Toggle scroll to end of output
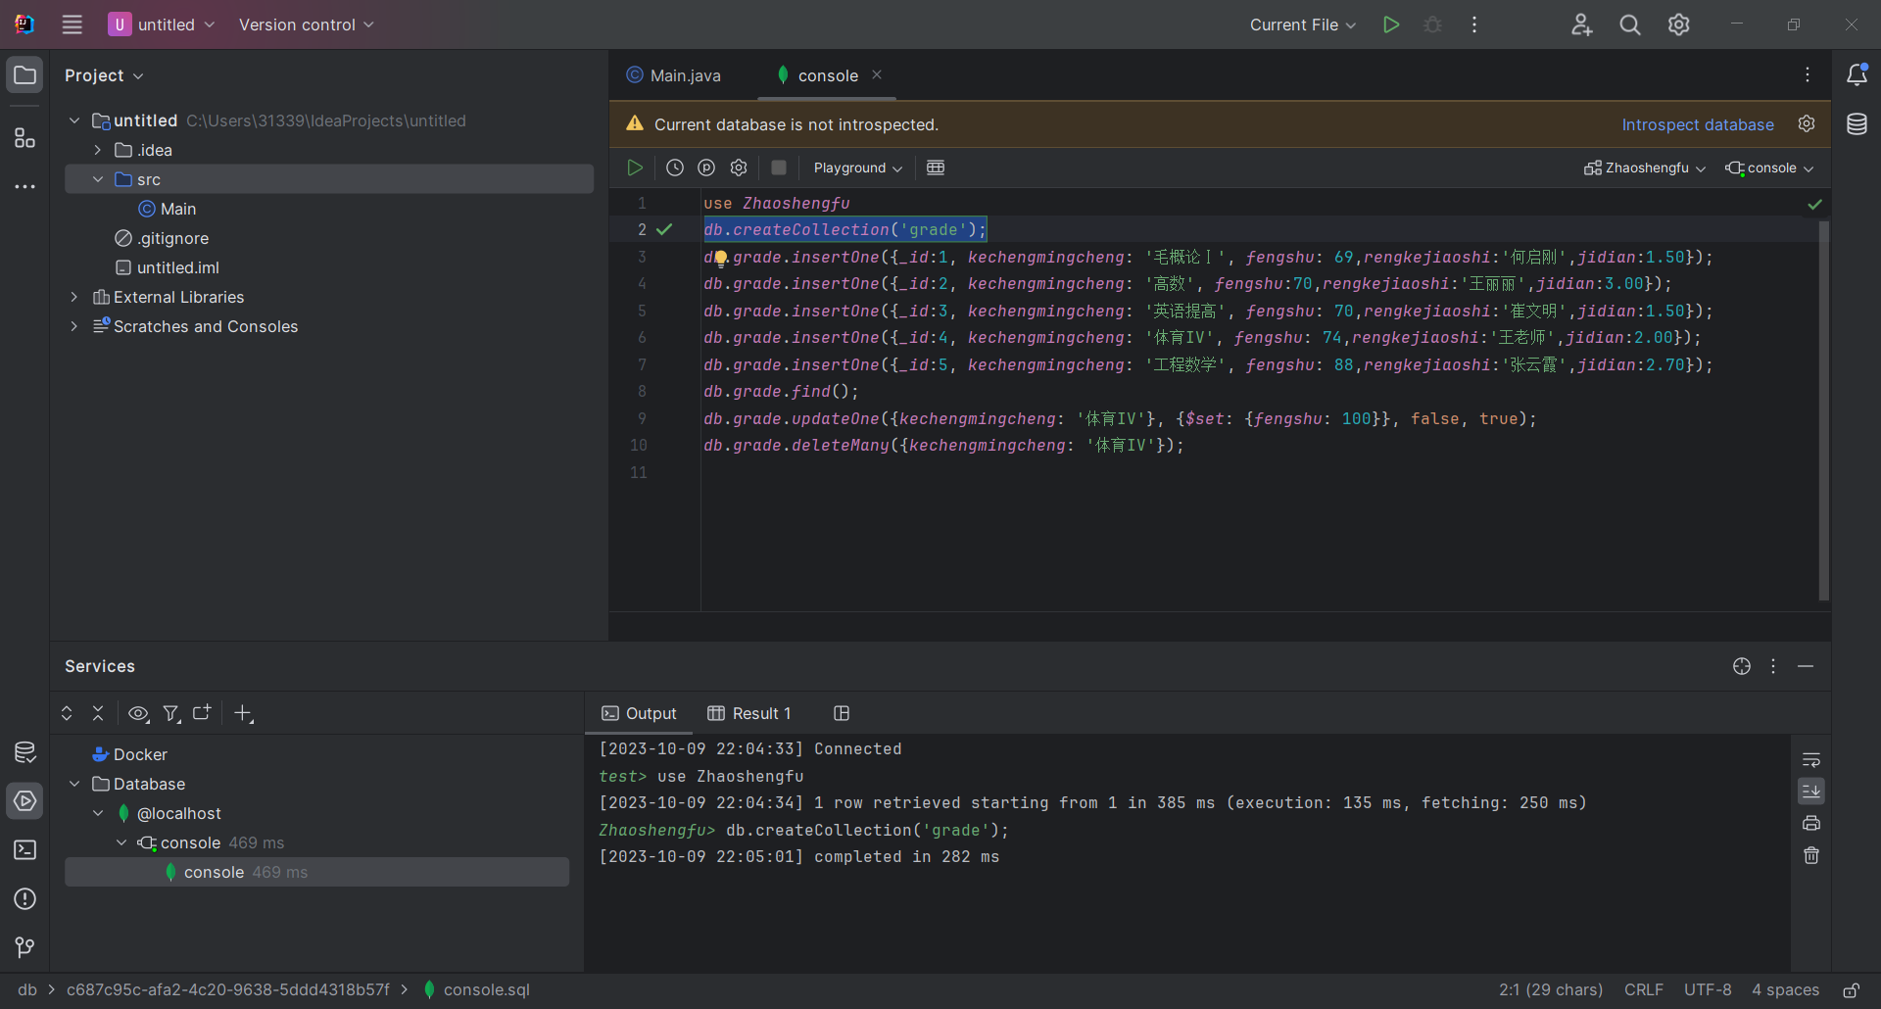The width and height of the screenshot is (1881, 1009). [1811, 791]
